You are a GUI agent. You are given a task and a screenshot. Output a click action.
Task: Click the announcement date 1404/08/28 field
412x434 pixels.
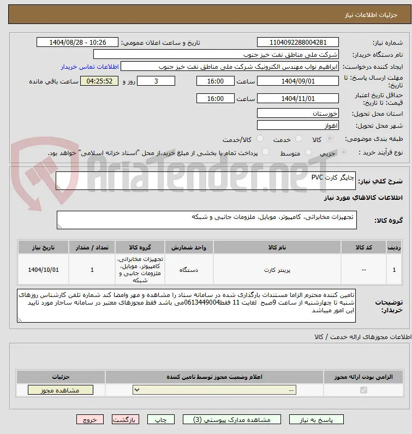click(x=77, y=43)
